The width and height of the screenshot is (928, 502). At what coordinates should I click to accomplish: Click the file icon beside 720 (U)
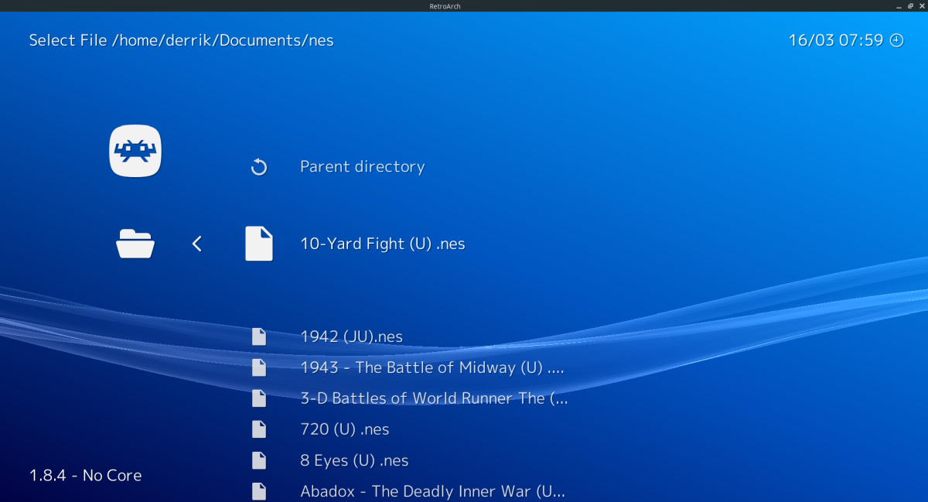259,429
